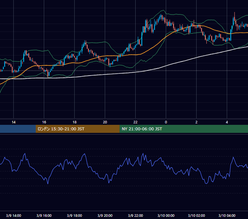Click the ロンドン 15:30-21:00 JST session bar

pos(77,129)
